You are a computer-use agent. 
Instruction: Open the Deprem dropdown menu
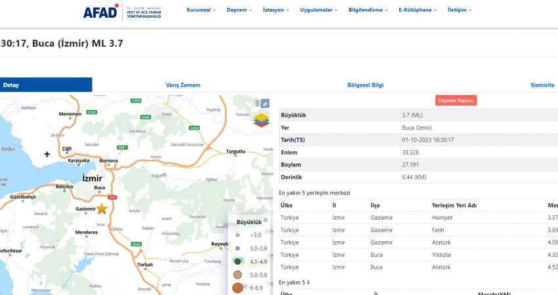[239, 10]
